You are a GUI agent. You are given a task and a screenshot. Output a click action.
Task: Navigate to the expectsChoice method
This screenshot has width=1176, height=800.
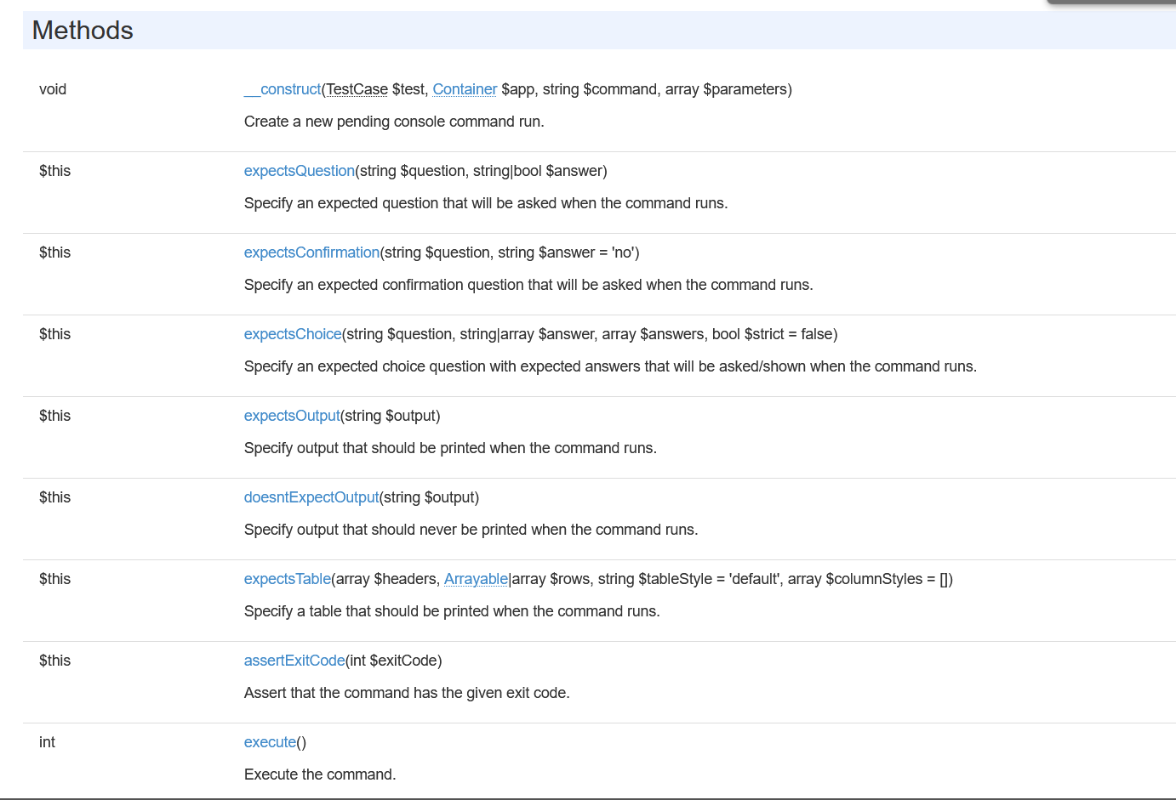click(293, 334)
